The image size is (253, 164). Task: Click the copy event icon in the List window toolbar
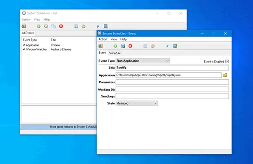pyautogui.click(x=54, y=26)
